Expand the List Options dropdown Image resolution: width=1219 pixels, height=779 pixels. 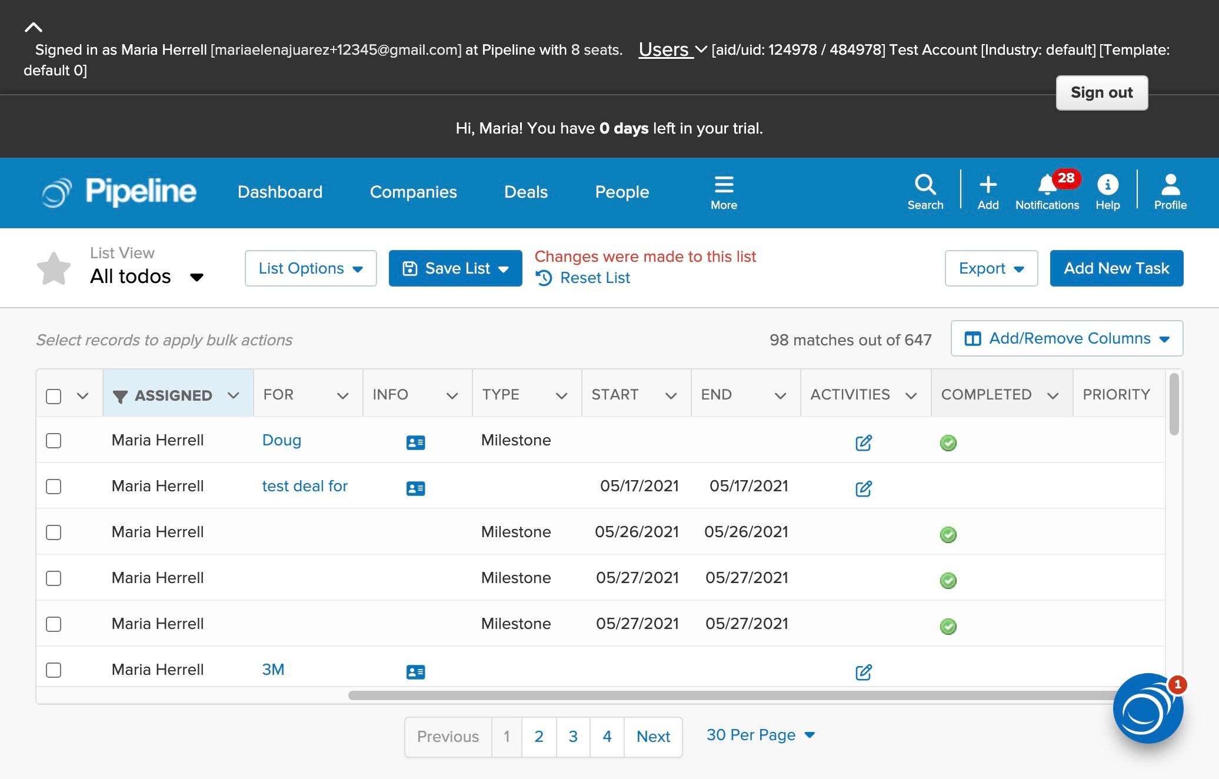[311, 268]
